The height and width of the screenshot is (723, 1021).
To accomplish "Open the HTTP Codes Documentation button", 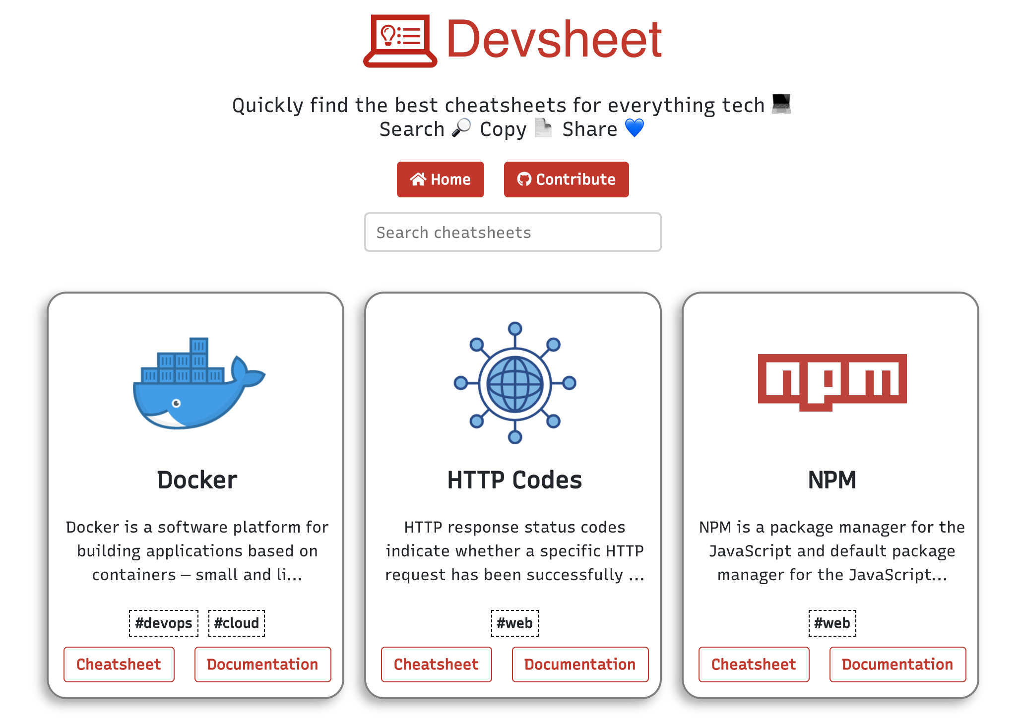I will 580,664.
